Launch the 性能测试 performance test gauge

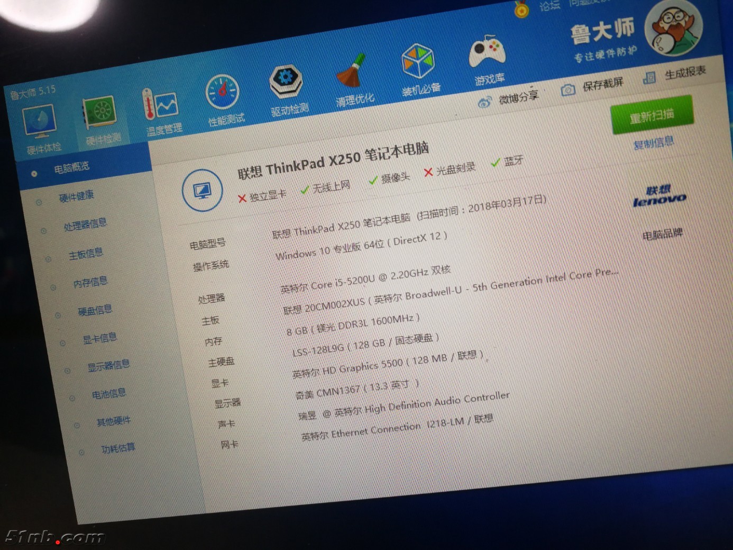[x=223, y=95]
